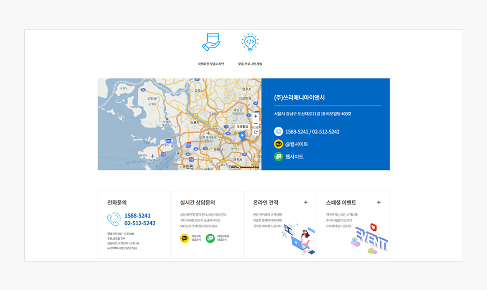Click the laptop illustration in 온라인 견적 card

coord(299,239)
